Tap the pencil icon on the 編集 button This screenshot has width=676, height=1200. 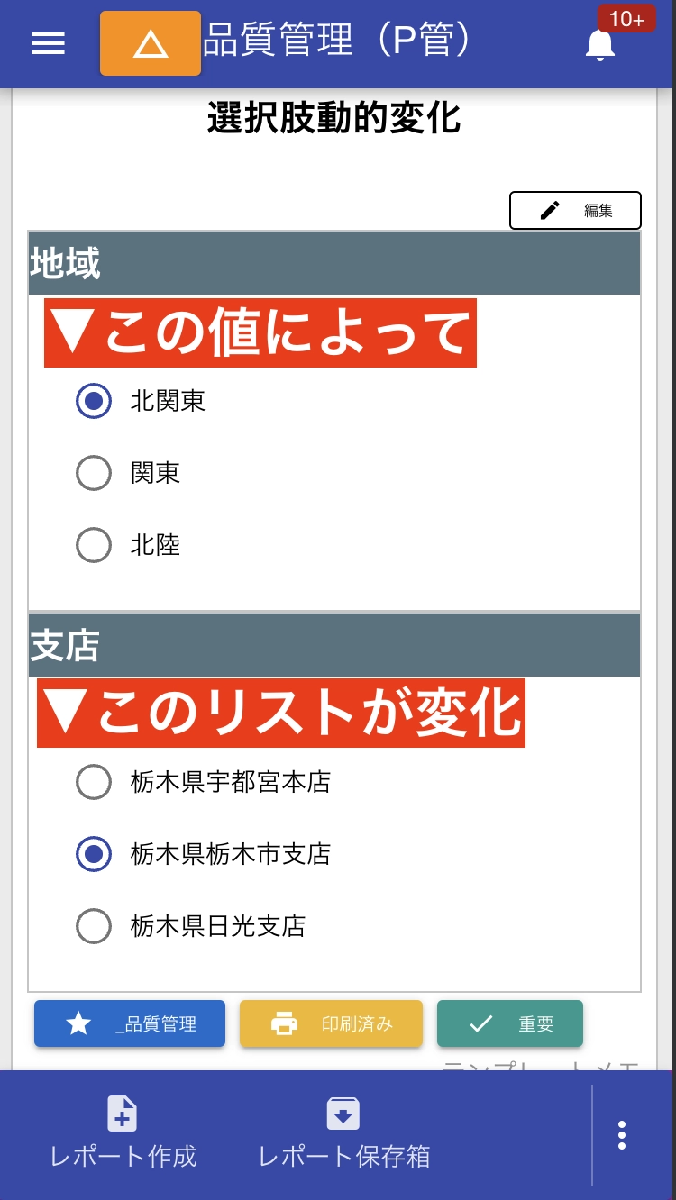[x=549, y=210]
